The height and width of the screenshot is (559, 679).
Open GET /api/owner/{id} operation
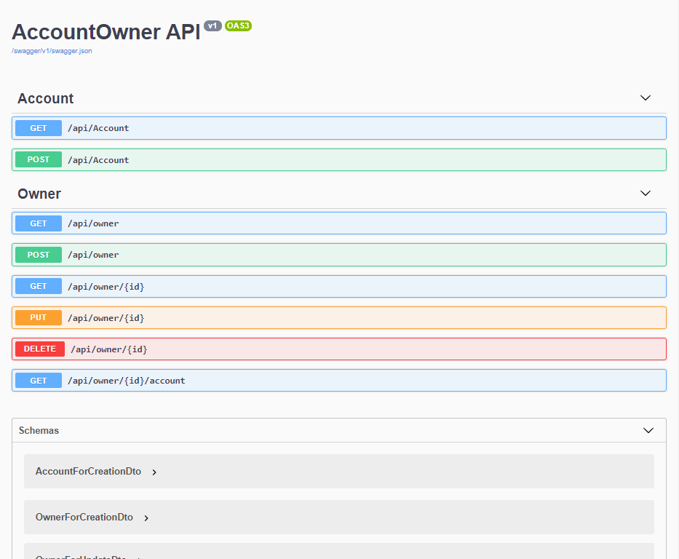tap(106, 287)
